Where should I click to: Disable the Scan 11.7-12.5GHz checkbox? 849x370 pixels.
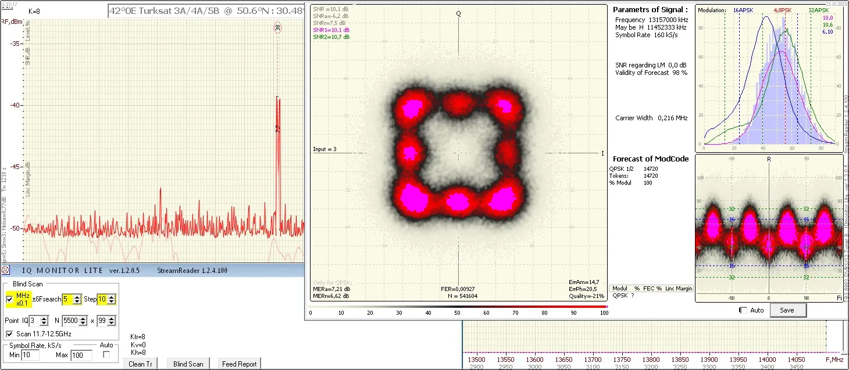[9, 334]
